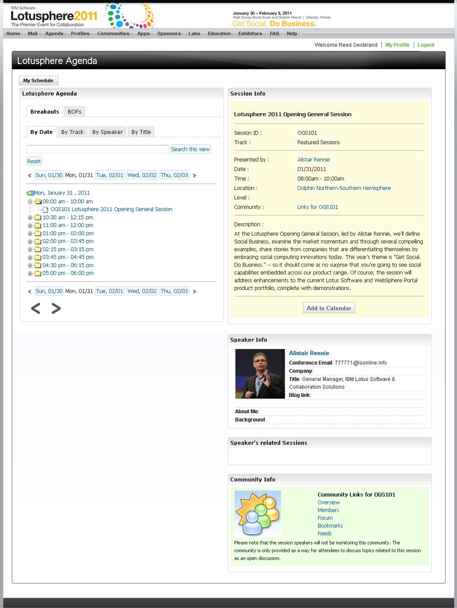
Task: Open the community Forum link
Action: click(x=325, y=518)
